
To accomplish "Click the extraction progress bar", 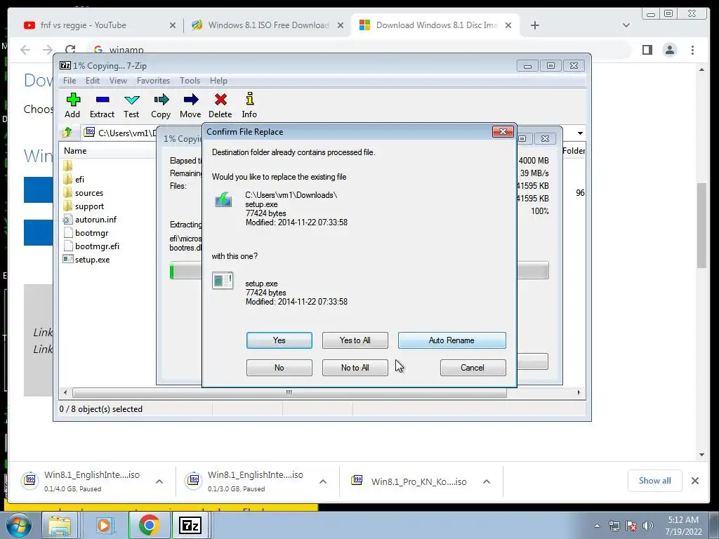I will point(185,270).
